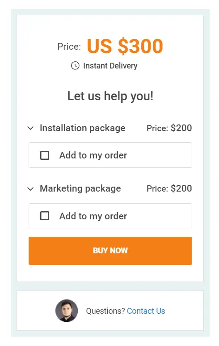Click the Marketing Add to my order label
This screenshot has width=219, height=346.
click(93, 216)
